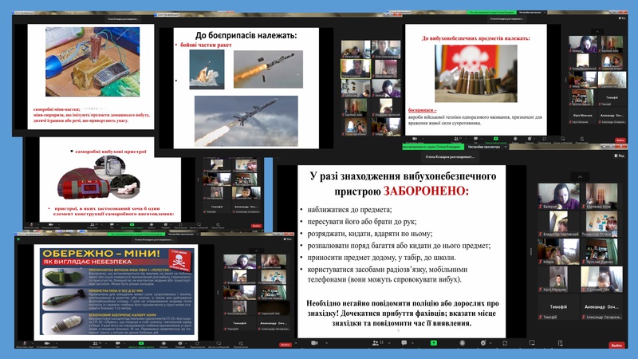Click apps icon in mines poster window
Screen dimensions: 638x359
197,343
